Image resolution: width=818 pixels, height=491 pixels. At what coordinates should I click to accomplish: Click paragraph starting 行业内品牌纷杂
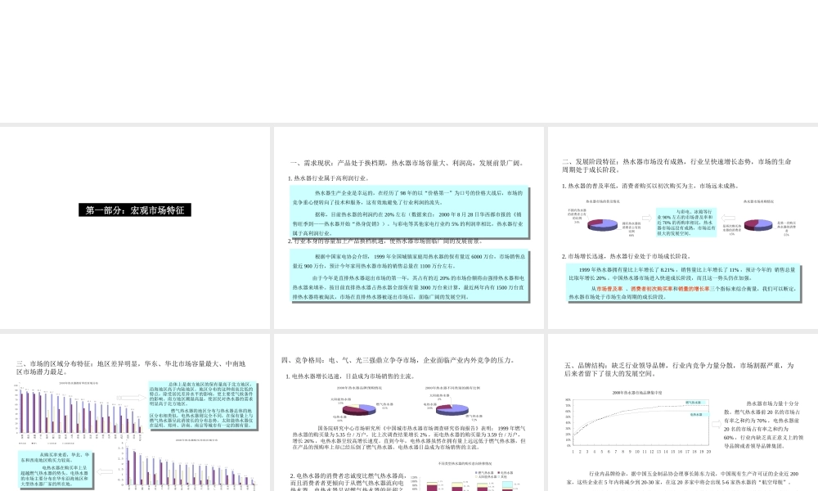pos(682,478)
